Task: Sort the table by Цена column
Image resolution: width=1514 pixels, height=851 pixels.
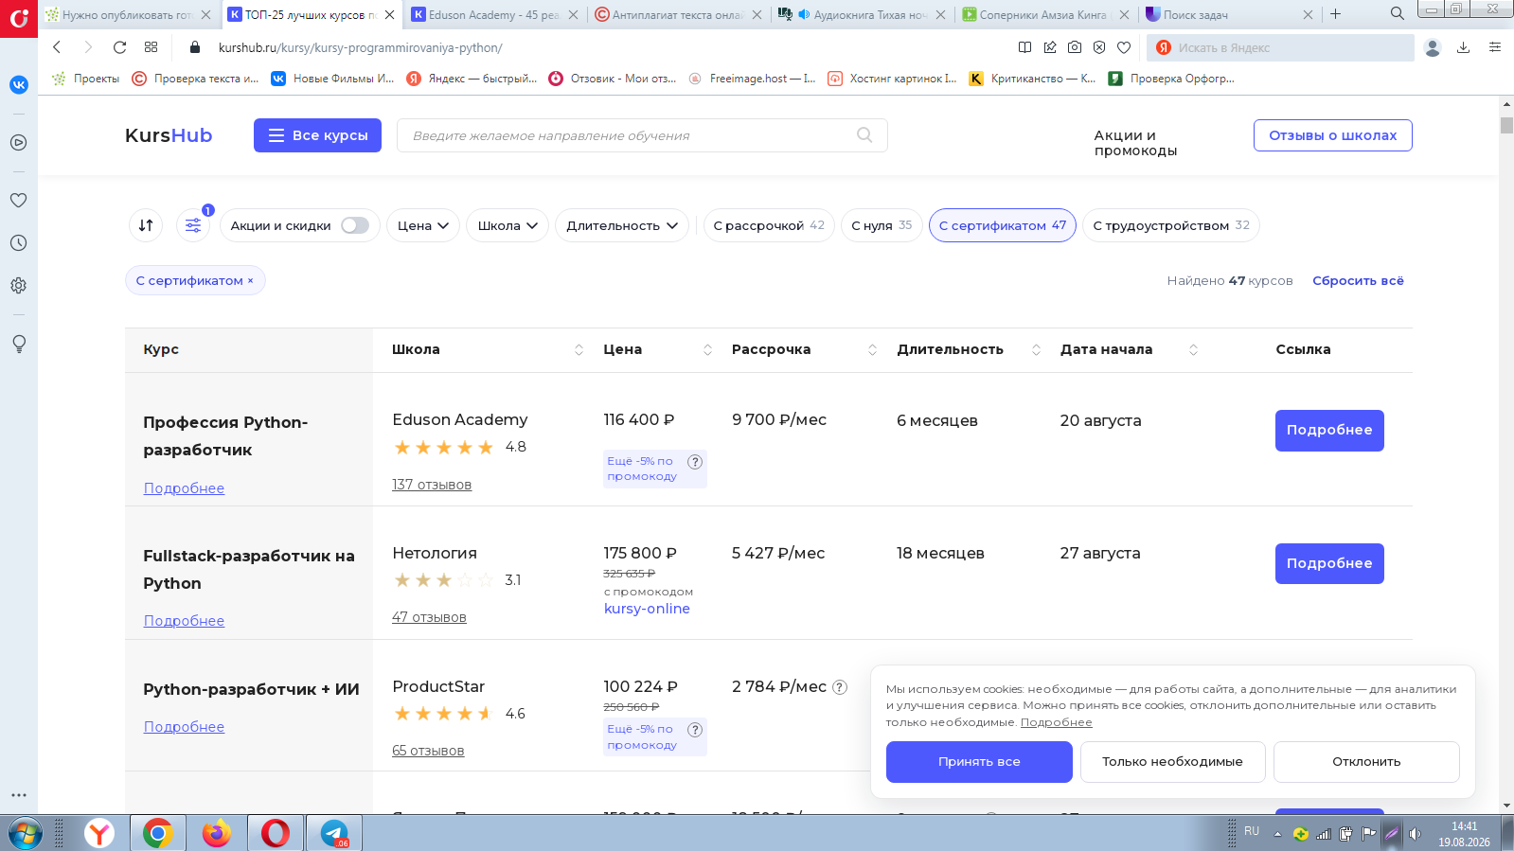Action: (707, 350)
